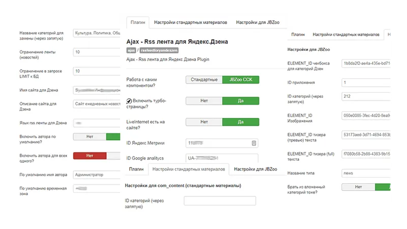Image resolution: width=407 pixels, height=229 pixels.
Task: Focus the LIMIT к БД request field
Action: (97, 71)
